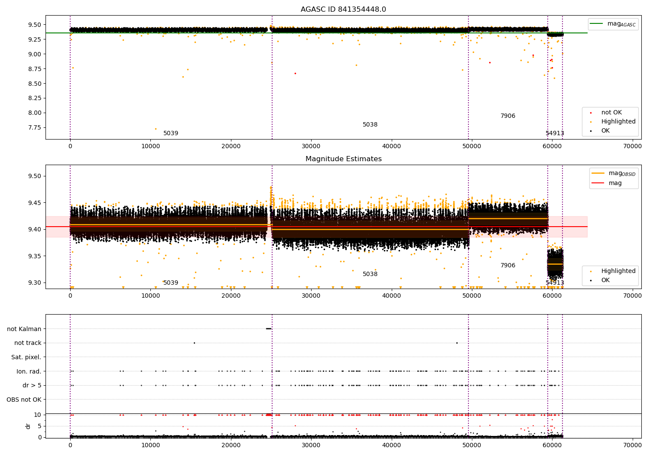This screenshot has height=455, width=650.
Task: Click the rotated 'dr' axis label
Action: click(28, 426)
